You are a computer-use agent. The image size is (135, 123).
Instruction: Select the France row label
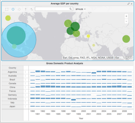click(13, 91)
